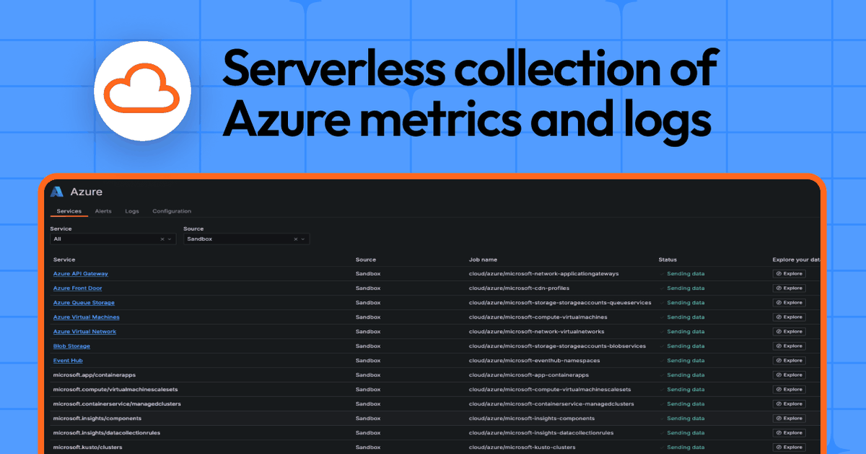Open the Event Hub link
The width and height of the screenshot is (866, 454).
click(x=68, y=360)
